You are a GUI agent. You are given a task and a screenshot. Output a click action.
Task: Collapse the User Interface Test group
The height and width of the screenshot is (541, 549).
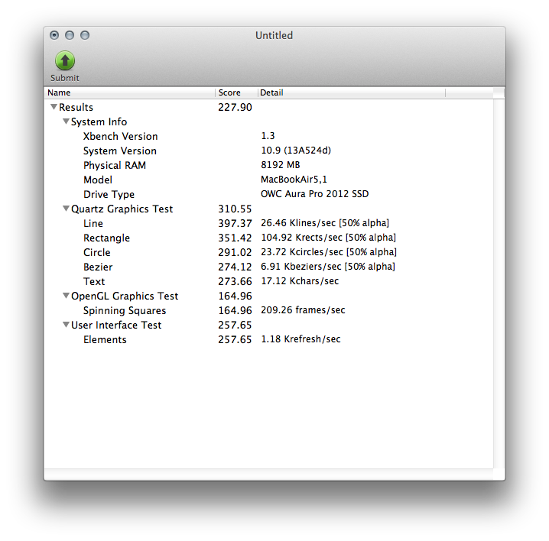pyautogui.click(x=66, y=326)
